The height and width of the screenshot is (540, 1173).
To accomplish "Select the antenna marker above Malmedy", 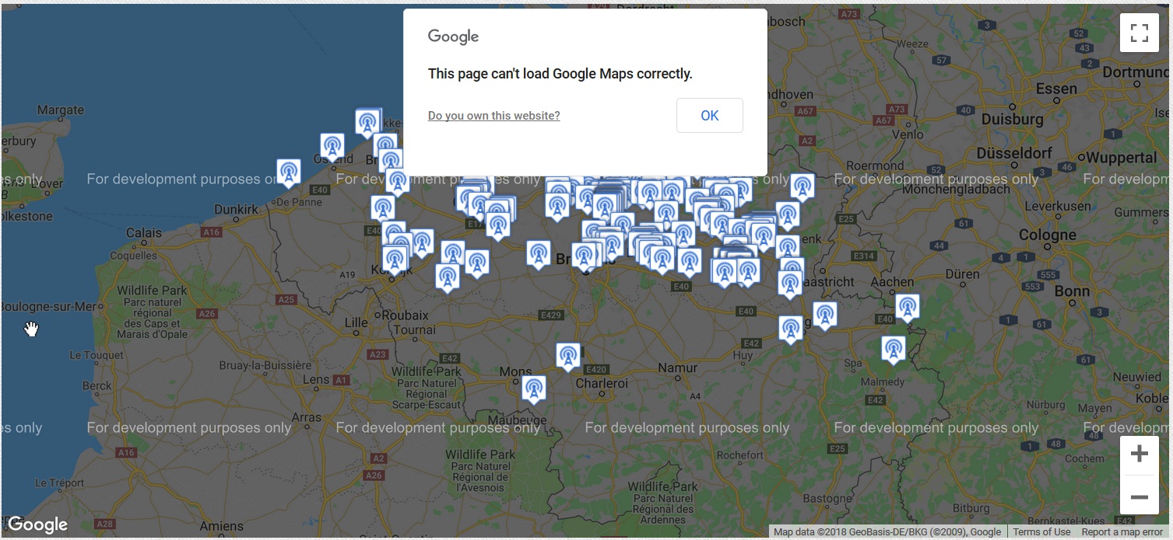I will point(894,349).
